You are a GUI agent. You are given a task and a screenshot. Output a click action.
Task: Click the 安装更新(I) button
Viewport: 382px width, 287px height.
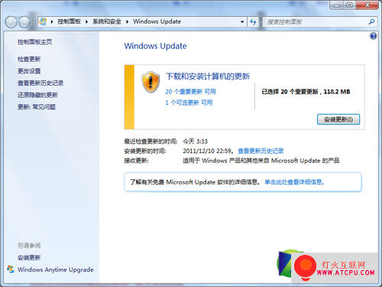point(338,119)
